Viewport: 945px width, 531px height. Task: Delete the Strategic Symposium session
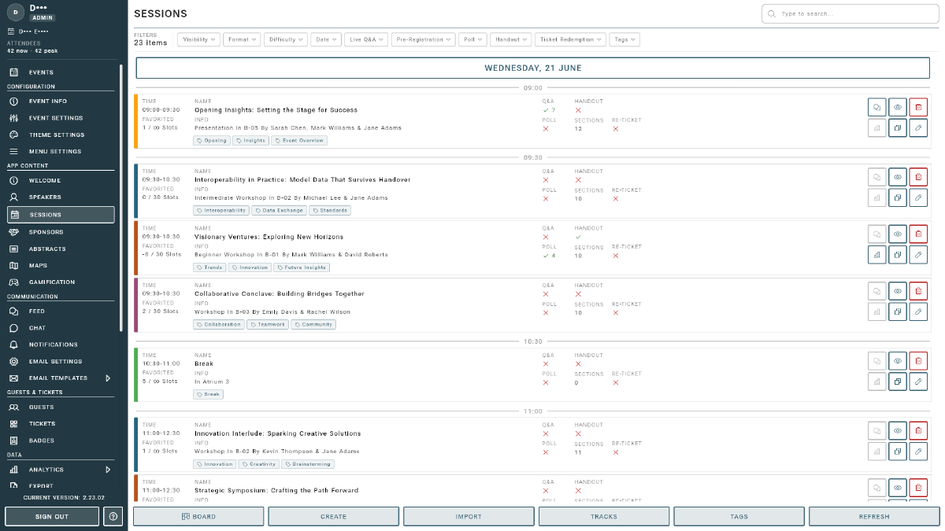point(918,488)
